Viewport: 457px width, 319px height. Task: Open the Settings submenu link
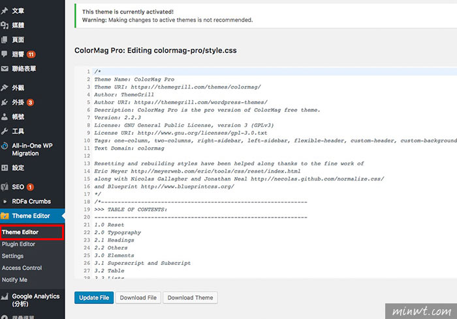(x=12, y=256)
